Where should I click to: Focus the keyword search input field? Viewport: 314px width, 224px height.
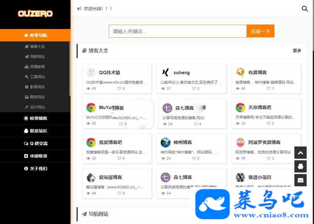point(178,31)
